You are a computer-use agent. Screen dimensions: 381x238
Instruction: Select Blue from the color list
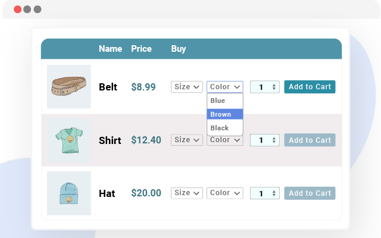(x=225, y=101)
